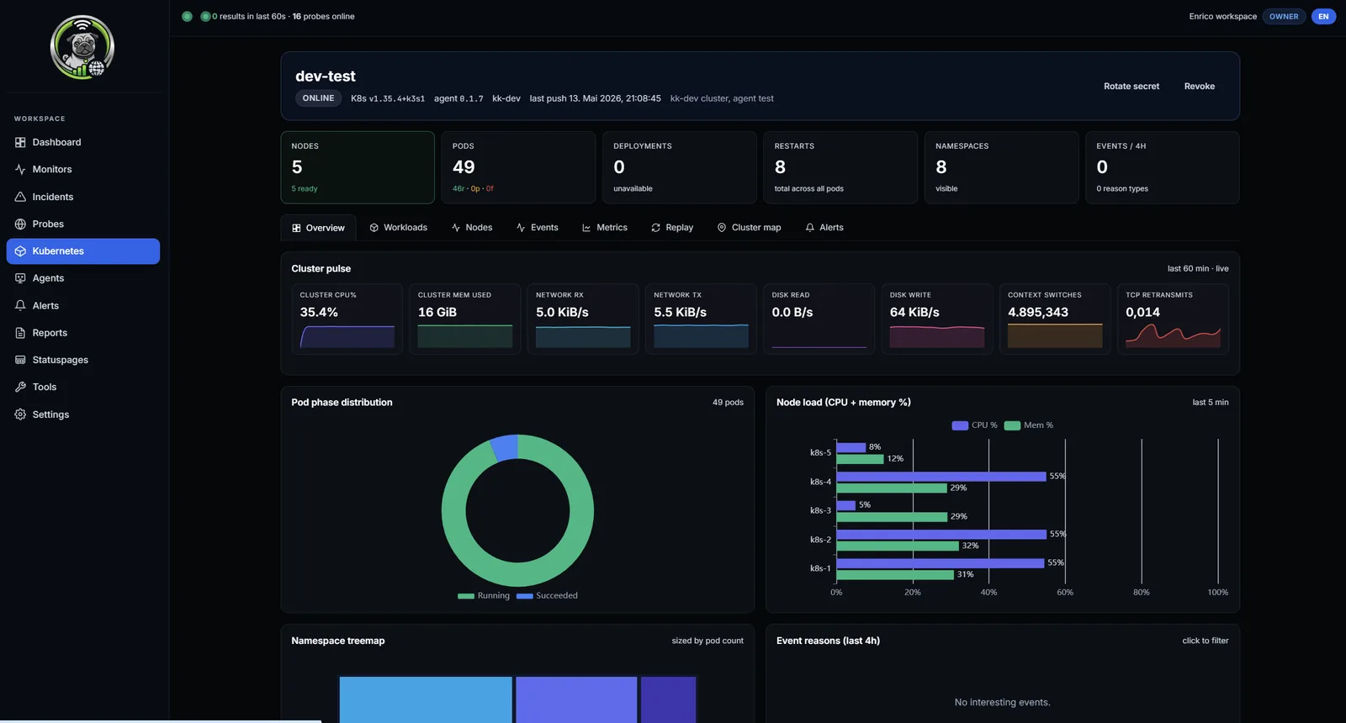Toggle the Succeeded legend entry
Screen dimensions: 1346x723
(547, 595)
